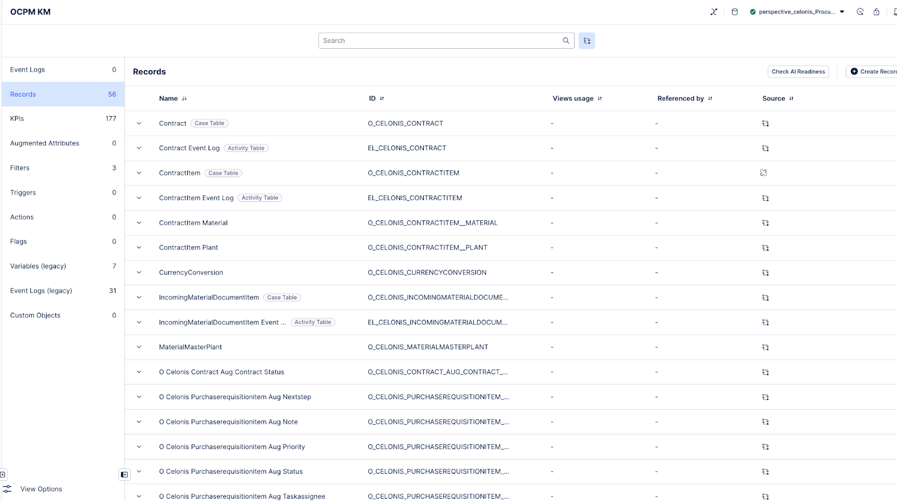The image size is (897, 501).
Task: Expand the Contract record row
Action: (139, 124)
